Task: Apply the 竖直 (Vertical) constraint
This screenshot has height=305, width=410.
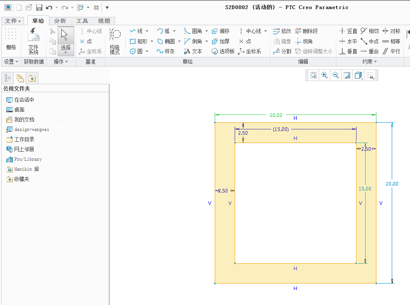Action: pyautogui.click(x=348, y=31)
